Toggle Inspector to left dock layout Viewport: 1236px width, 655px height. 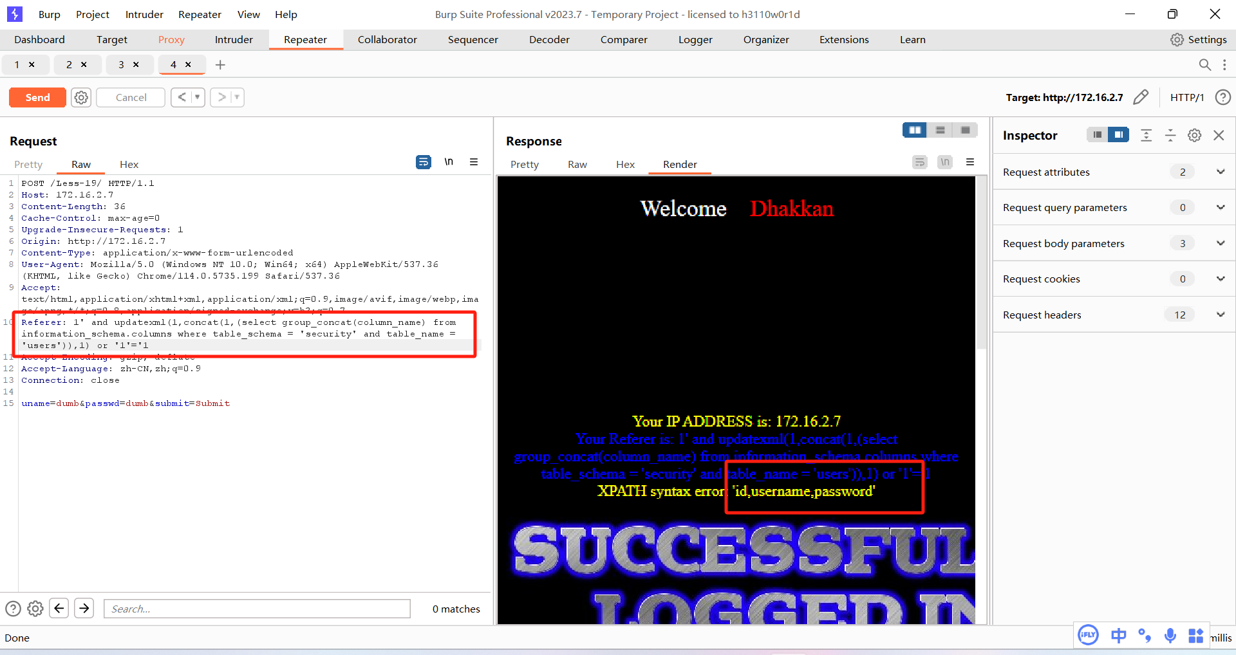click(x=1097, y=135)
